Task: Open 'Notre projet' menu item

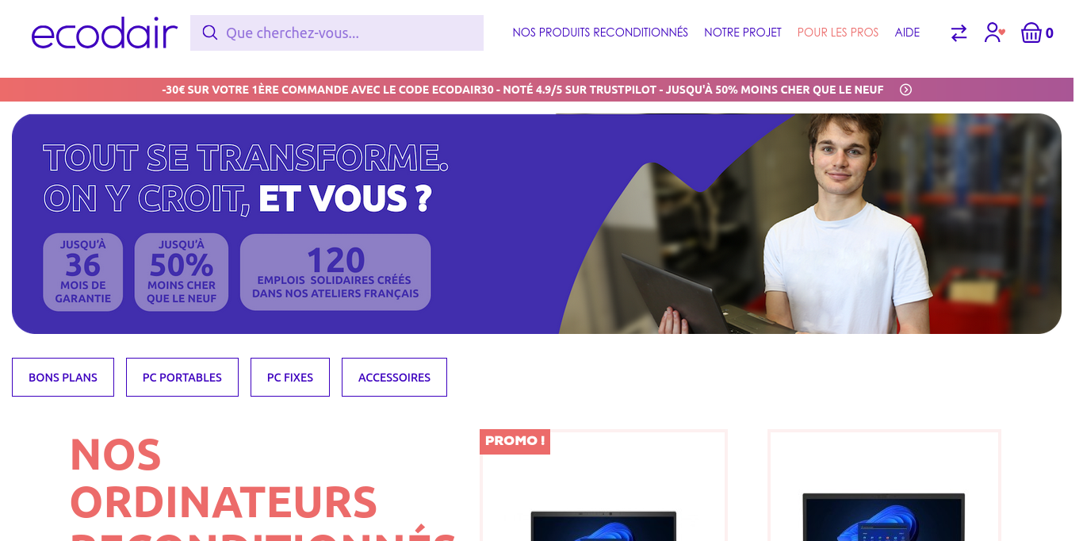Action: pos(743,33)
